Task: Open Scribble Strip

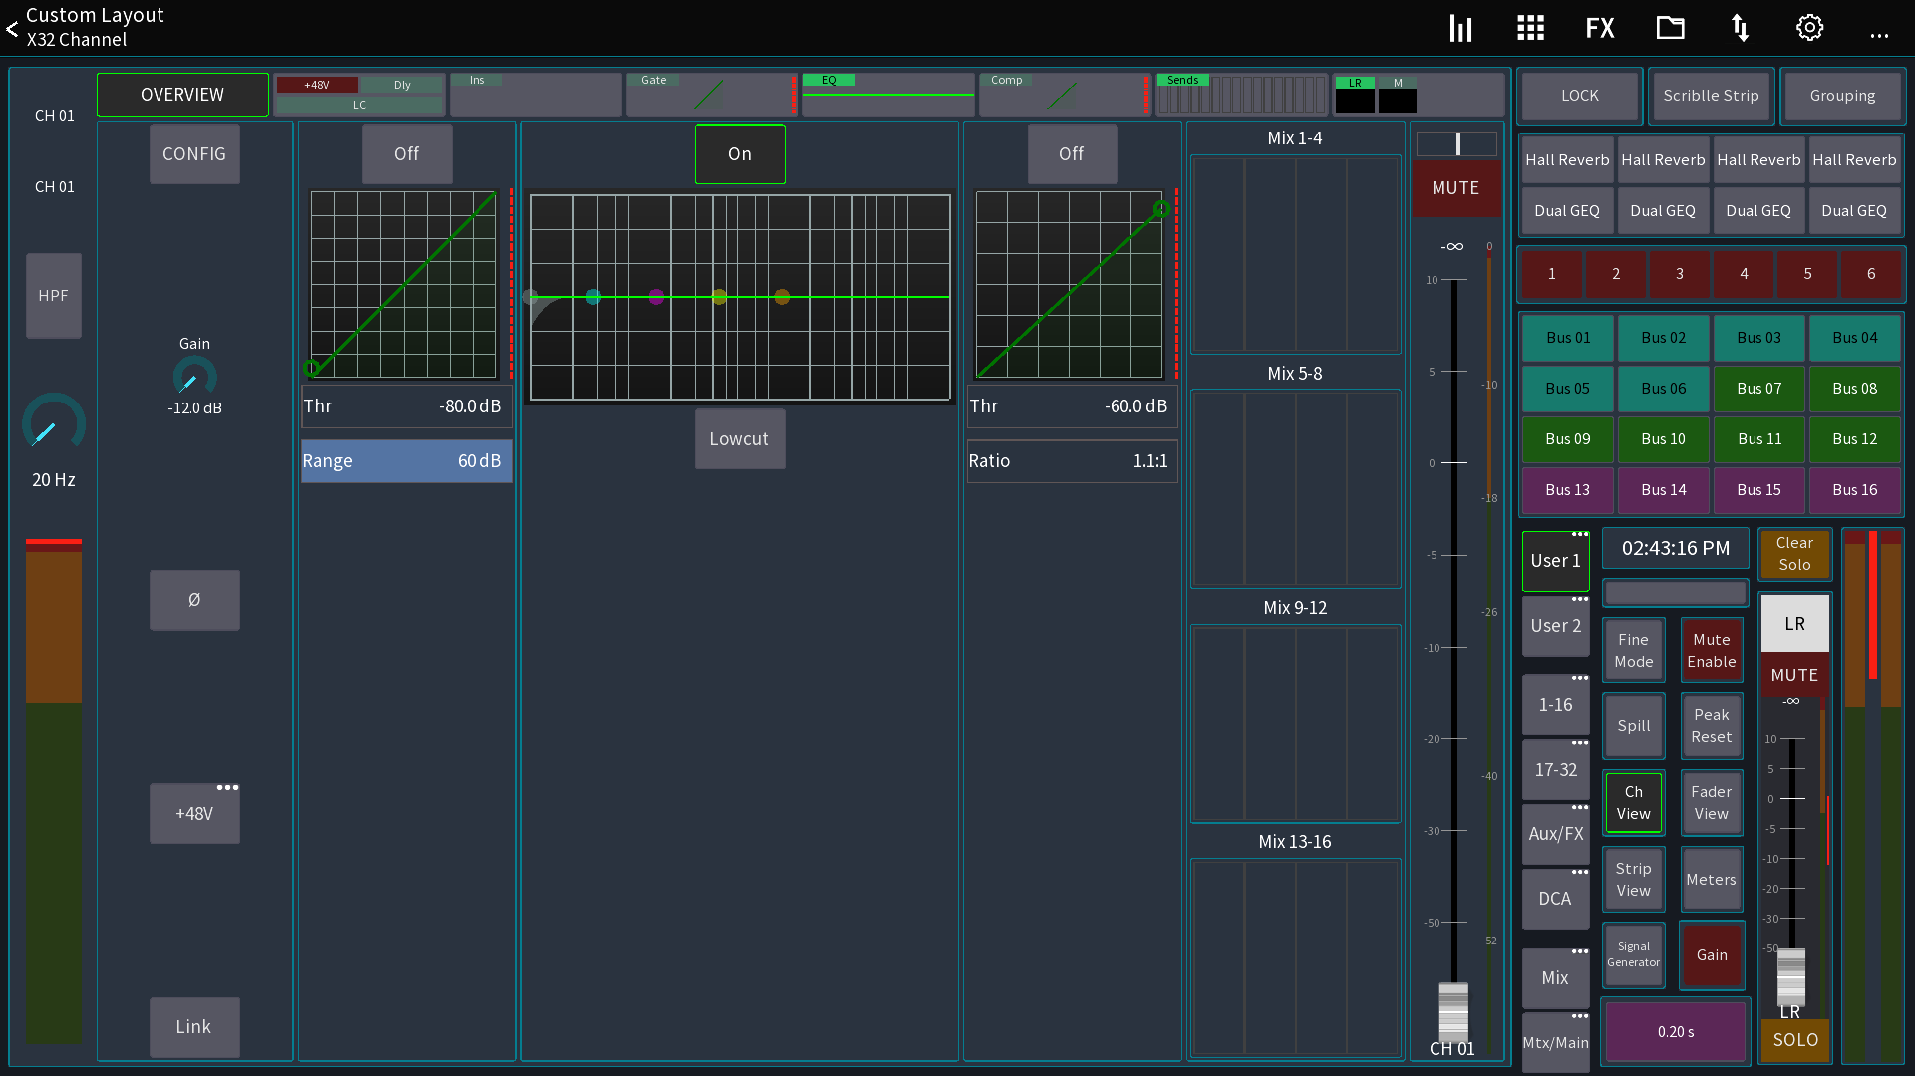Action: 1712,96
